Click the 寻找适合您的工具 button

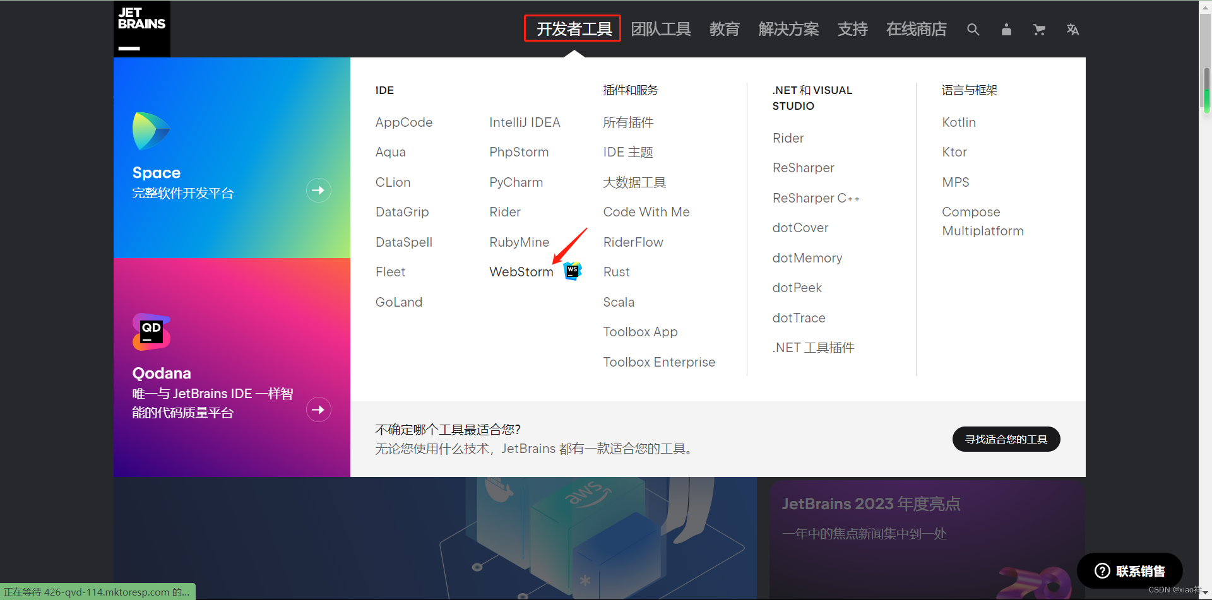(x=1006, y=439)
